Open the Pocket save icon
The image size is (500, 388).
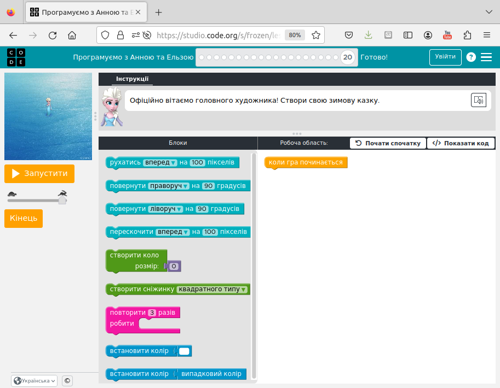point(349,35)
